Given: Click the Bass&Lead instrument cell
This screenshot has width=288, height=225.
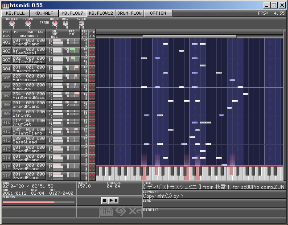Looking at the screenshot, I should point(29,140).
